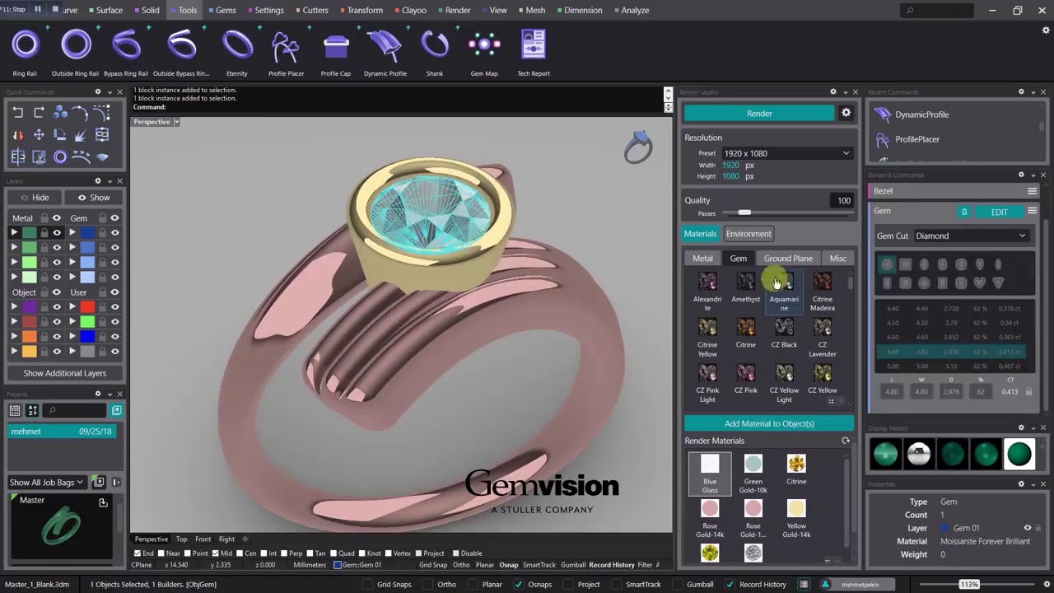Open the Shank builder tool

pos(434,46)
